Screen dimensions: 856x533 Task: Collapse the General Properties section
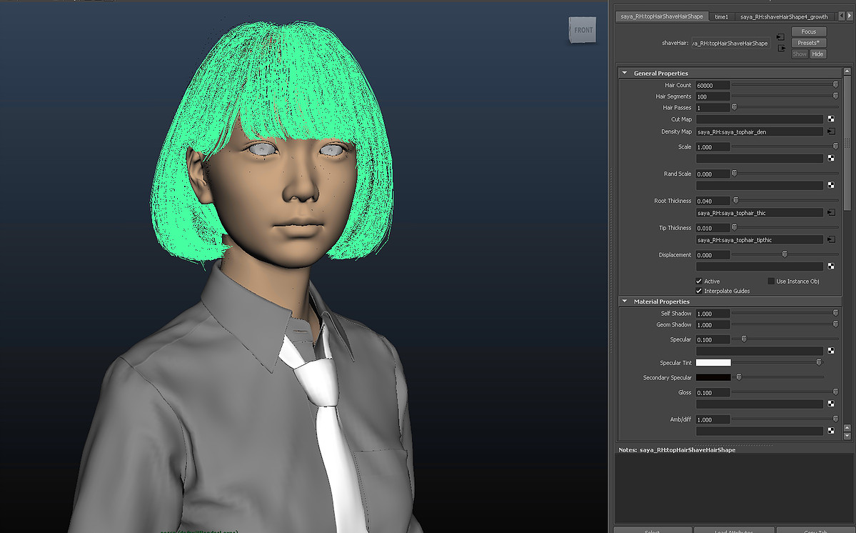click(x=625, y=73)
